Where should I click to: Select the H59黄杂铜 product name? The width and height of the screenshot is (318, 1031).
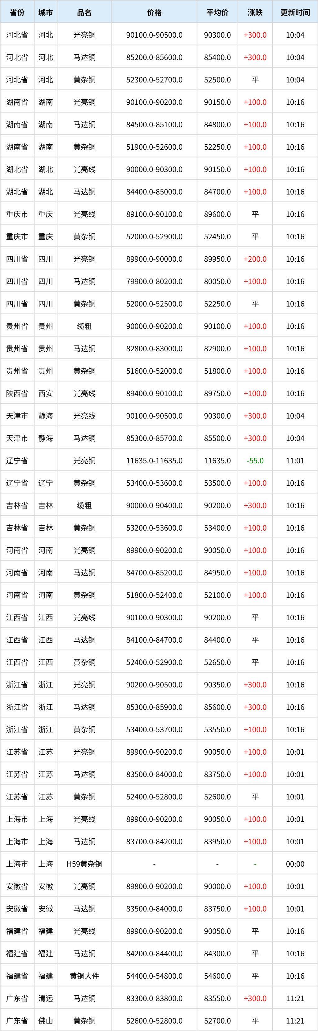pyautogui.click(x=84, y=864)
